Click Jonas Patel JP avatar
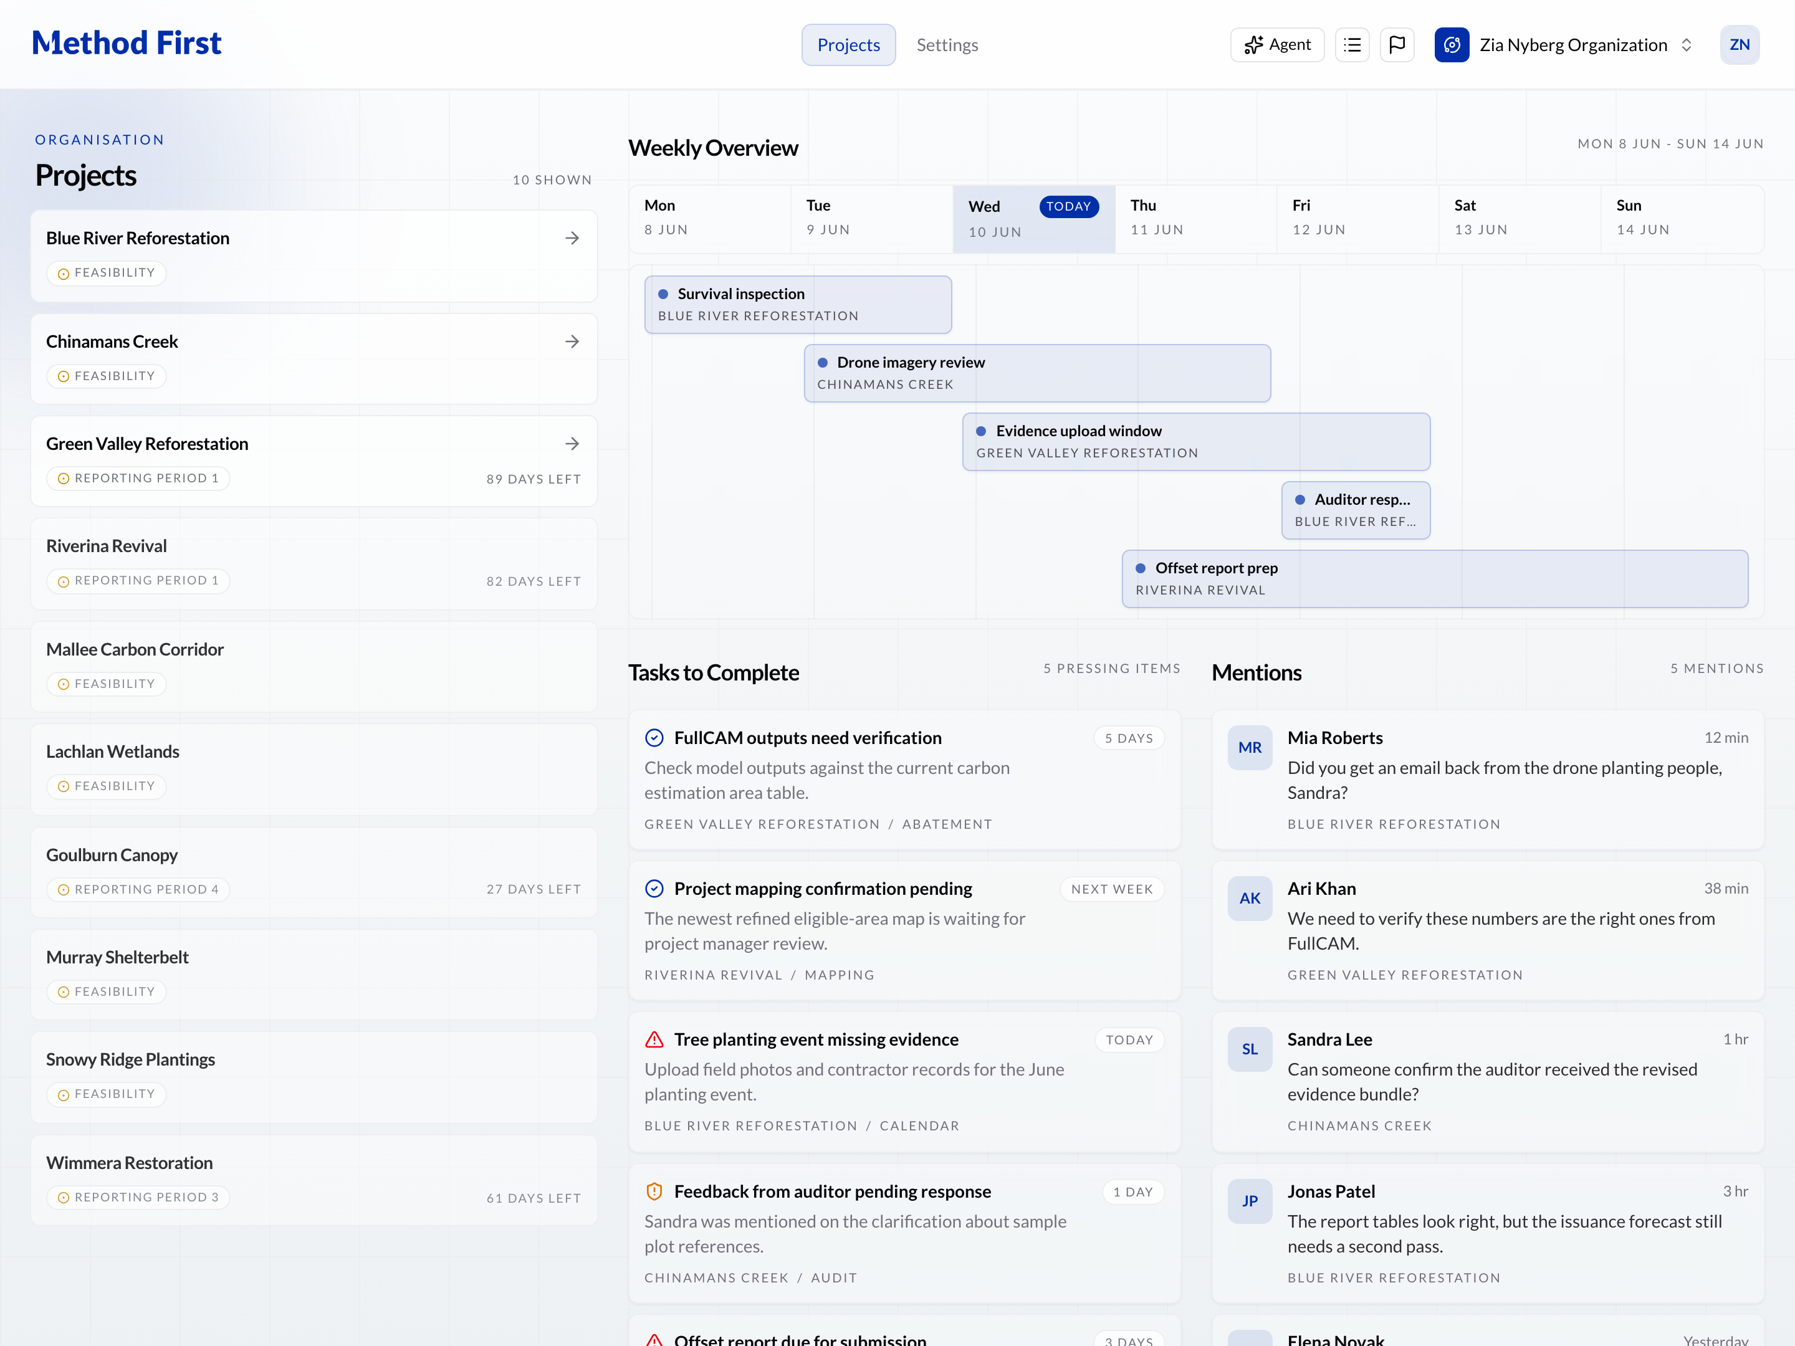The height and width of the screenshot is (1346, 1795). (x=1250, y=1201)
